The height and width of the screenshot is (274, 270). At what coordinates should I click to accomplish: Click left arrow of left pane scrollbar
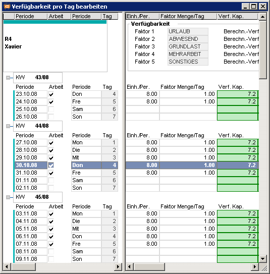pos(7,266)
